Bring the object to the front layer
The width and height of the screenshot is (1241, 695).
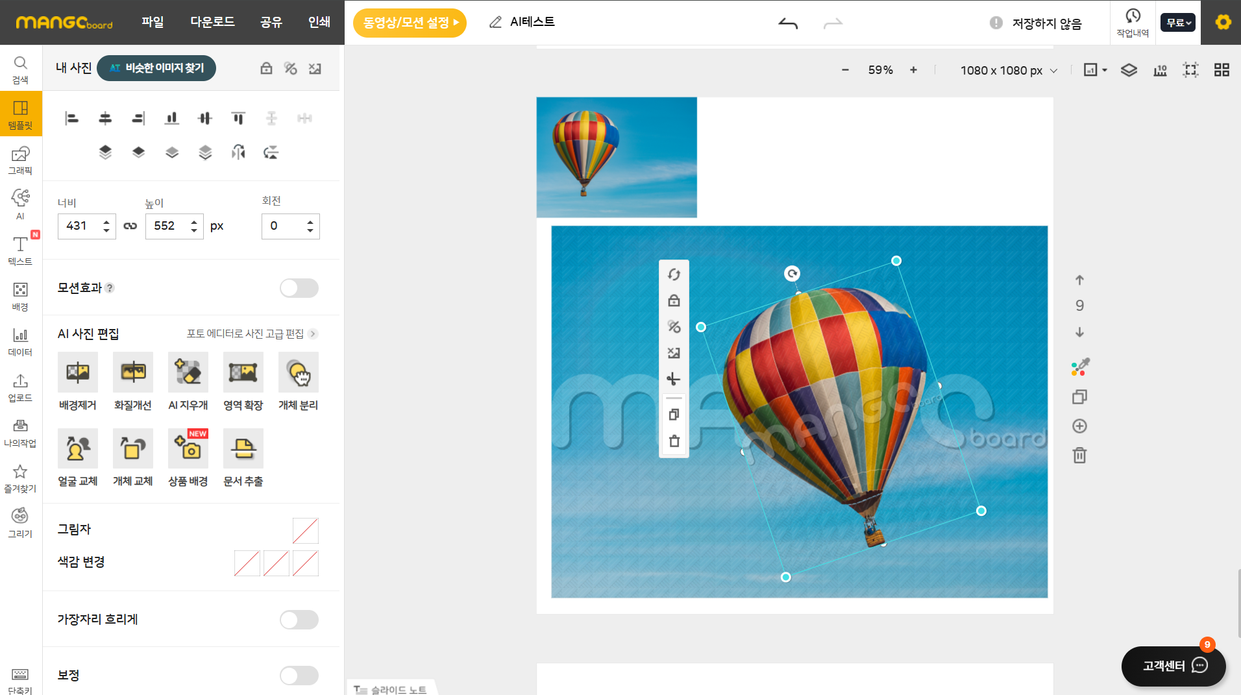[x=105, y=152]
